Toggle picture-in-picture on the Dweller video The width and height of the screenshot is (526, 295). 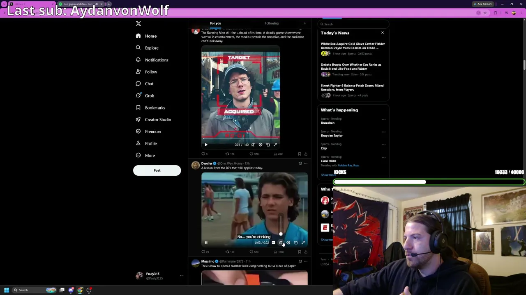(x=295, y=243)
